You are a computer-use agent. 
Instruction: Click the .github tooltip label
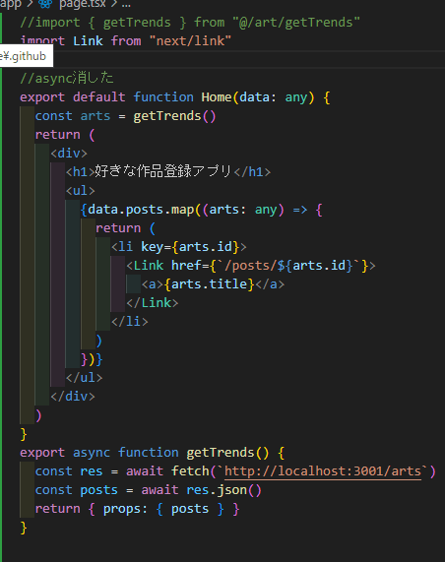coord(24,56)
